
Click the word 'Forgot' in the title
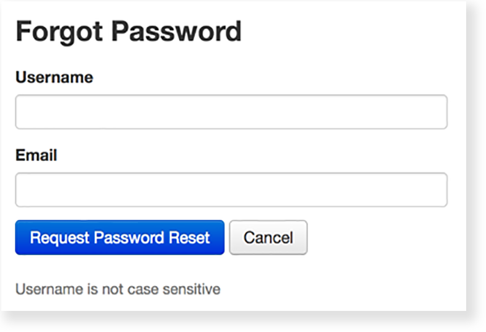click(58, 32)
